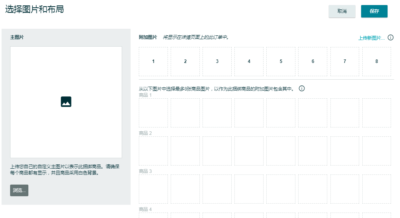400x218 pixels.
Task: Click the 商品 2 label
Action: [145, 133]
